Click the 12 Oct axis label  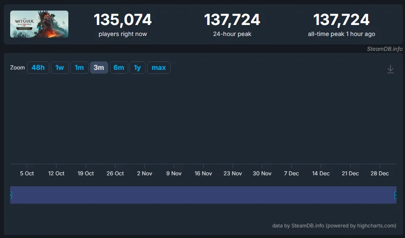(56, 173)
